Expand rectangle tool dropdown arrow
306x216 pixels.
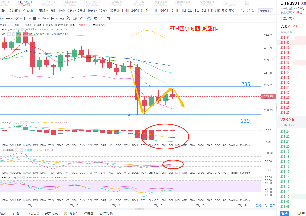click(x=57, y=19)
